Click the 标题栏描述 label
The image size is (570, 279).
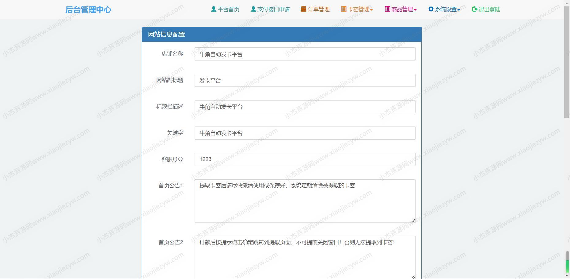[x=170, y=107]
